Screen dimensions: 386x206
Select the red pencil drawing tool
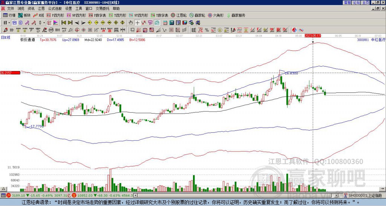click(x=5, y=30)
